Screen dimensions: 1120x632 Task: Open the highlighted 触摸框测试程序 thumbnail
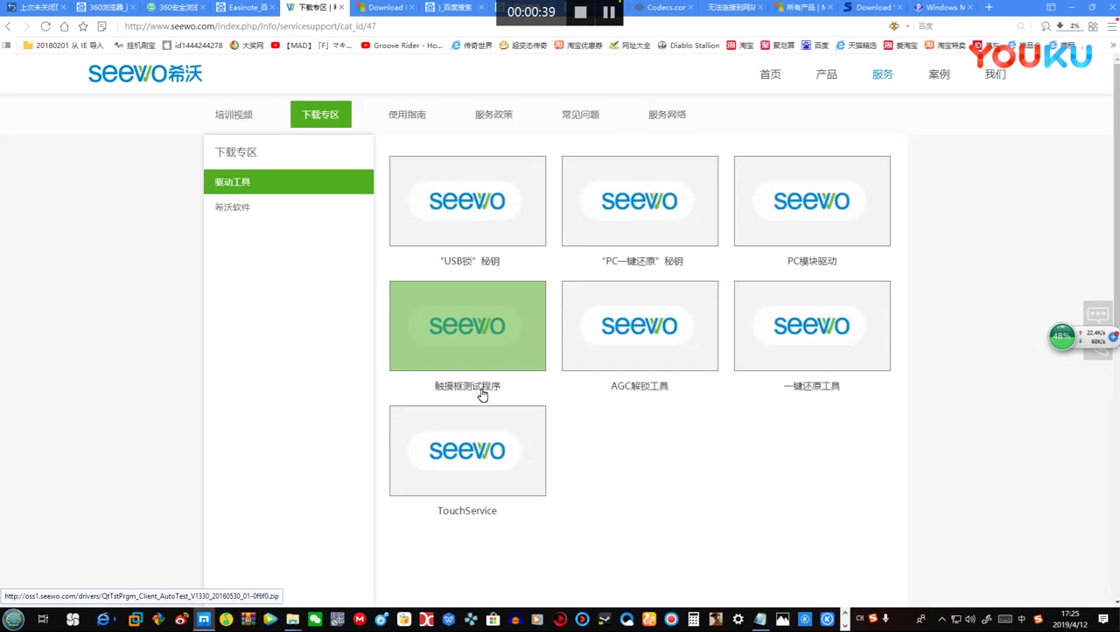(x=467, y=326)
